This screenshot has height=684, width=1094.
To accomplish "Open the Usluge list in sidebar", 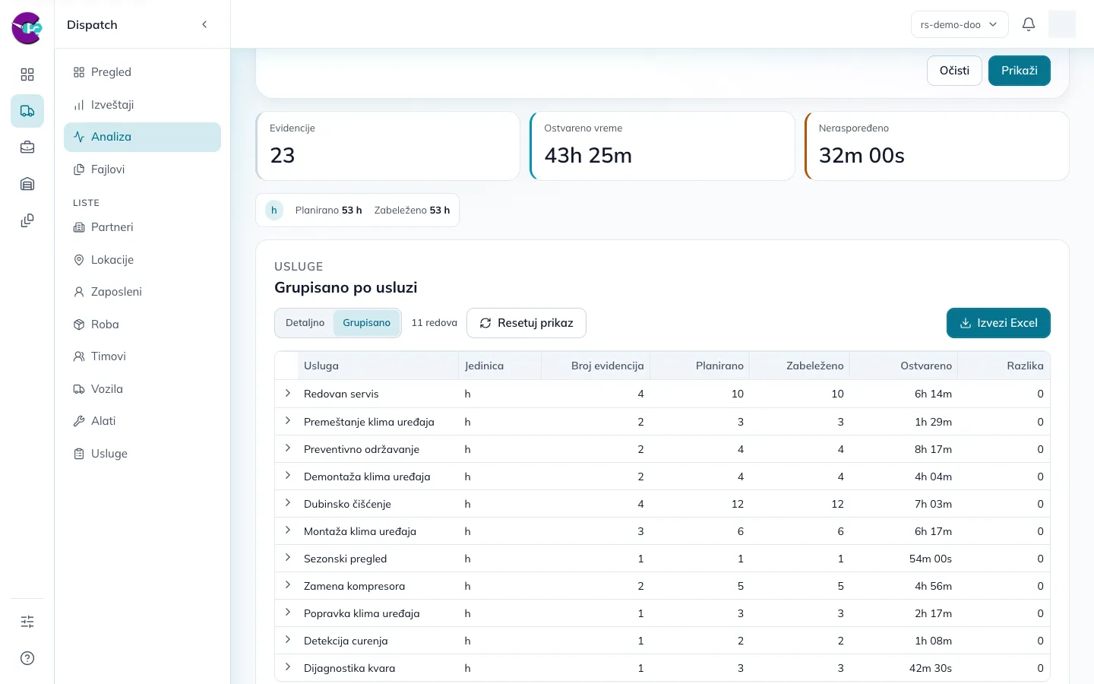I will (142, 454).
